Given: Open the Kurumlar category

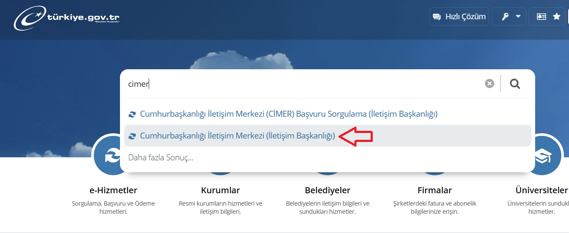Looking at the screenshot, I should click(x=220, y=190).
